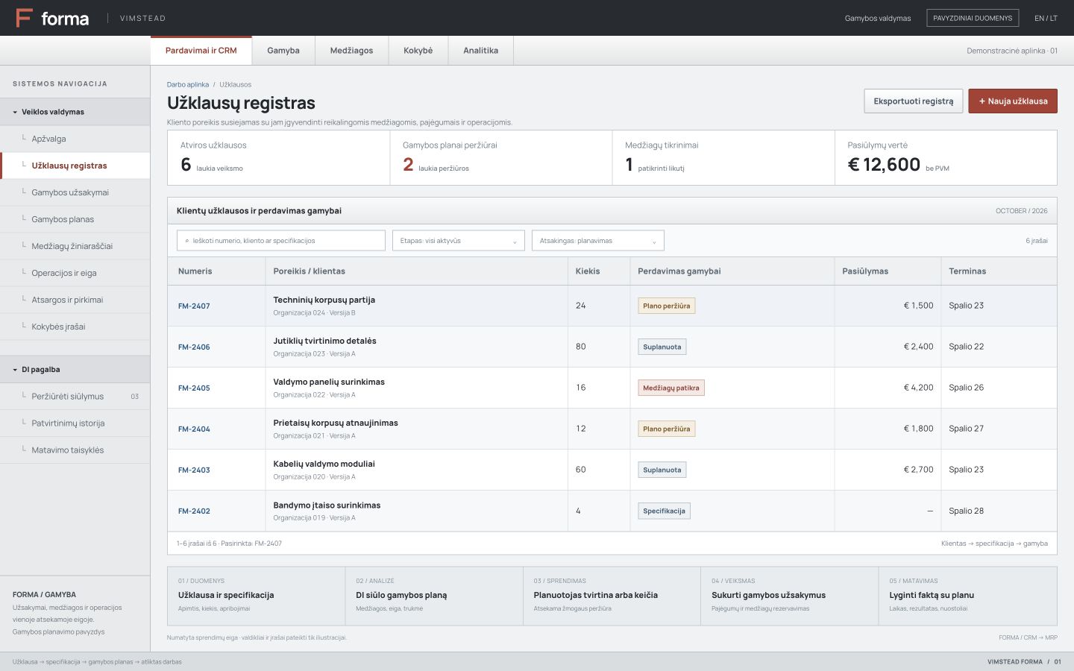The width and height of the screenshot is (1074, 671).
Task: Open the Etapas: visi aktyvūs dropdown
Action: (x=459, y=241)
